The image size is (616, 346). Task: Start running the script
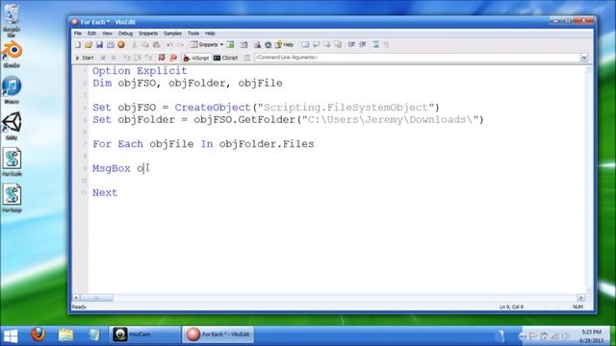(85, 58)
